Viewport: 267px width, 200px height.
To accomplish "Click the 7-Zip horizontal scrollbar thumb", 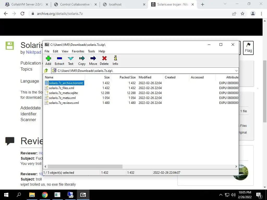I will (x=85, y=166).
